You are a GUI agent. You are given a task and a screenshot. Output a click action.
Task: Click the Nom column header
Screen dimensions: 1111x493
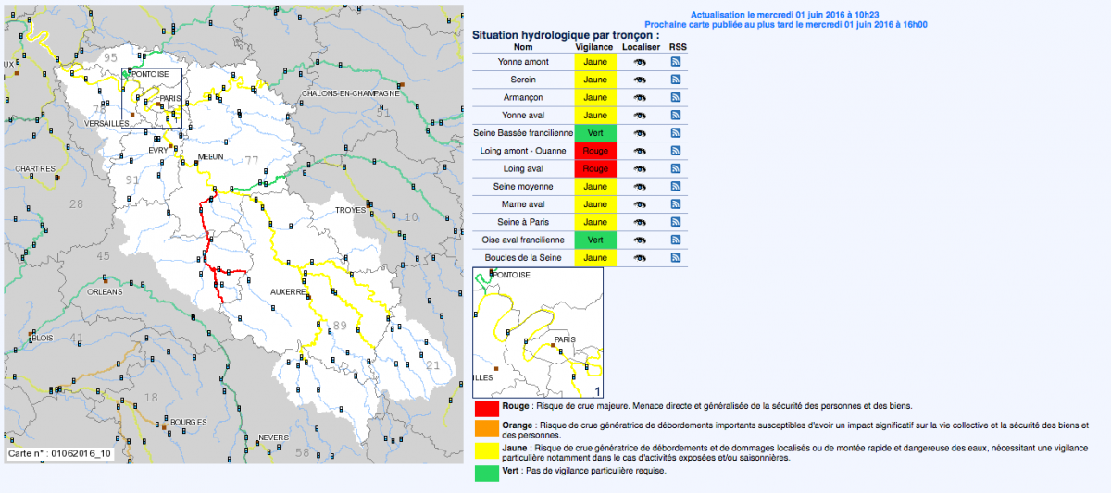point(523,45)
